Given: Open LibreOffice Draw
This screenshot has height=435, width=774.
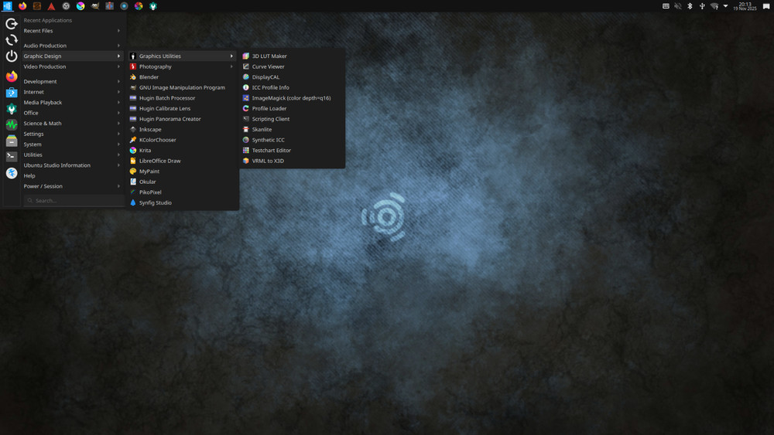Looking at the screenshot, I should click(x=182, y=161).
